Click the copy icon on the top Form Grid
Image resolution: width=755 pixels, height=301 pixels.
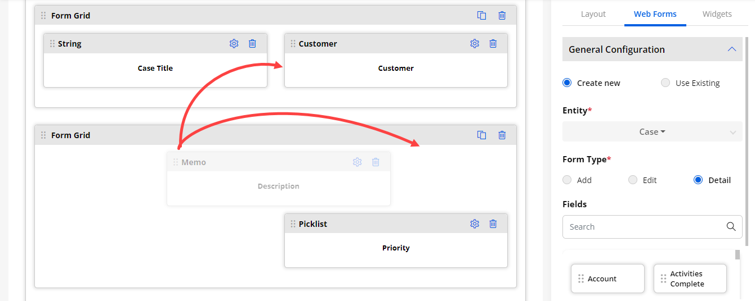[x=481, y=16]
